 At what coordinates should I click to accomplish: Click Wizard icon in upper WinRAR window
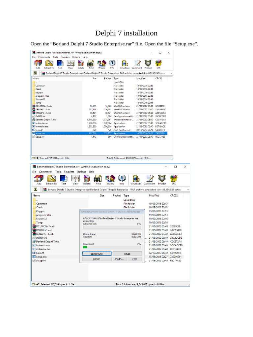coord(101,64)
